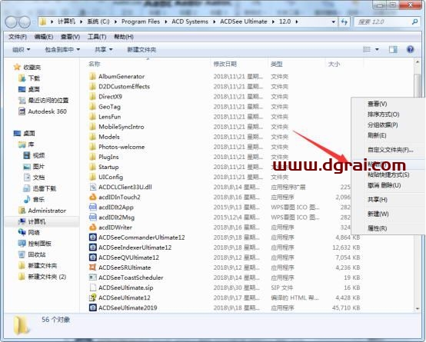The image size is (426, 342).
Task: Select the ACDSeeUltimate.sip file icon
Action: tap(92, 287)
